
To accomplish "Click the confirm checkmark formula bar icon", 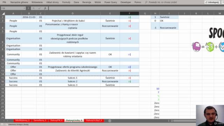I will 39,8.
